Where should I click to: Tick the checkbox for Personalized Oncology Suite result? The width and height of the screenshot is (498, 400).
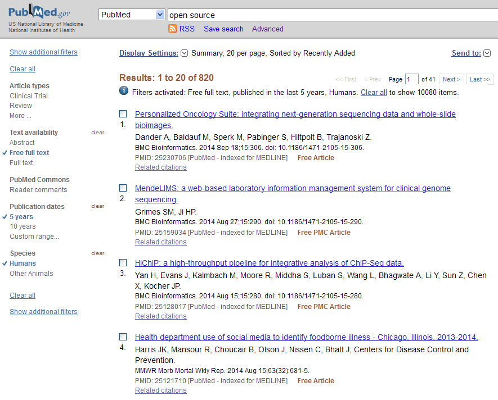coord(123,114)
